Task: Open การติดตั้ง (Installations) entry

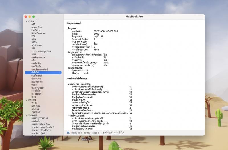Action: (x=36, y=121)
